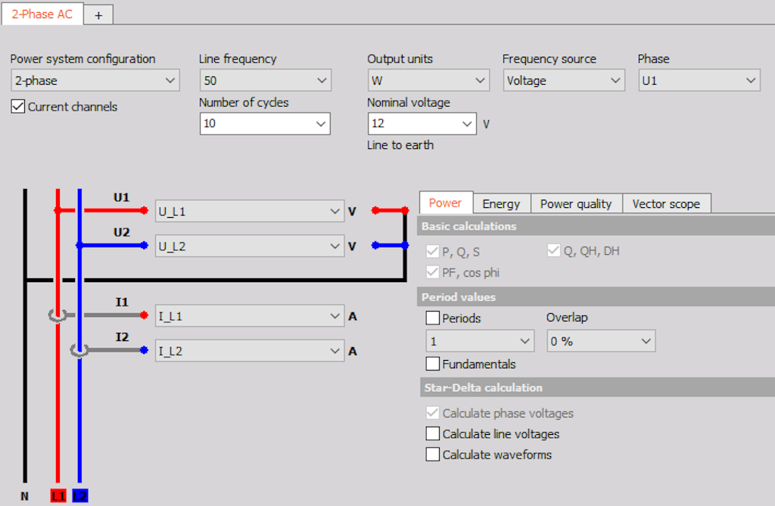
Task: Click the Line to earth label
Action: (400, 145)
